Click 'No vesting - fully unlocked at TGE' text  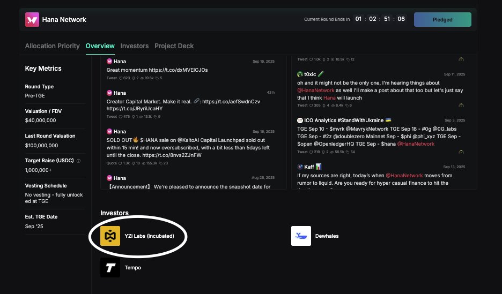(x=54, y=198)
